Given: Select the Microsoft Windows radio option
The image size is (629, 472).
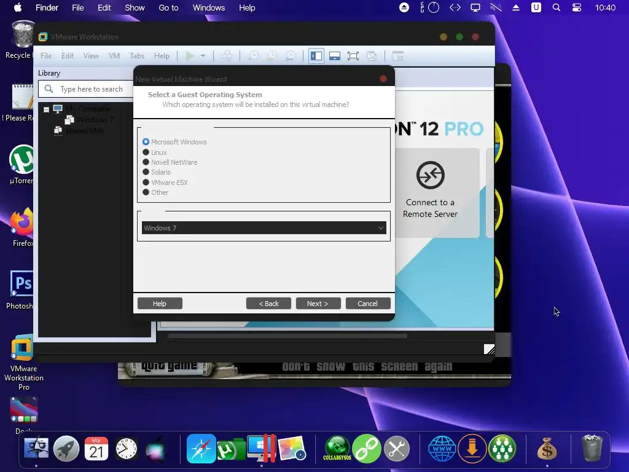Looking at the screenshot, I should click(174, 142).
